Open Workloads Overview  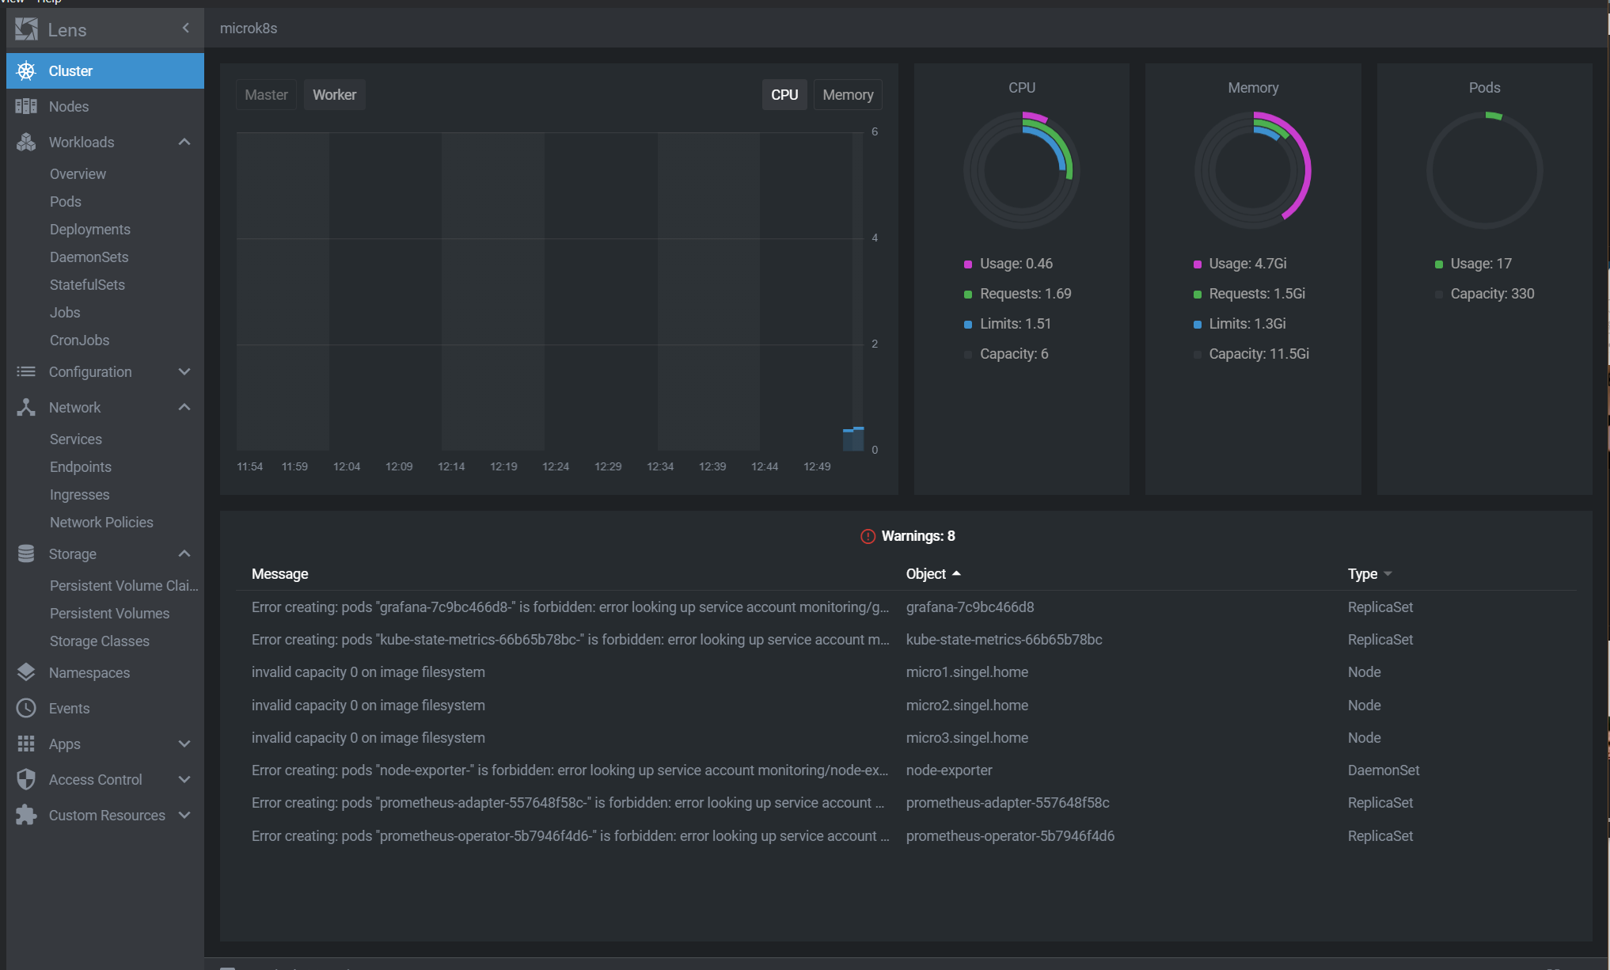tap(78, 173)
